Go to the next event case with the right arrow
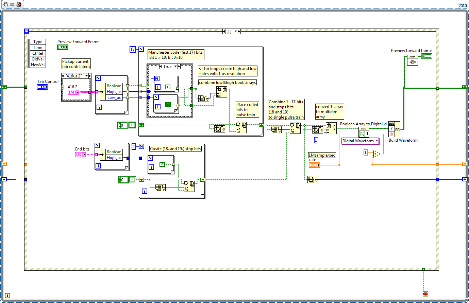469x303 pixels. 239,31
